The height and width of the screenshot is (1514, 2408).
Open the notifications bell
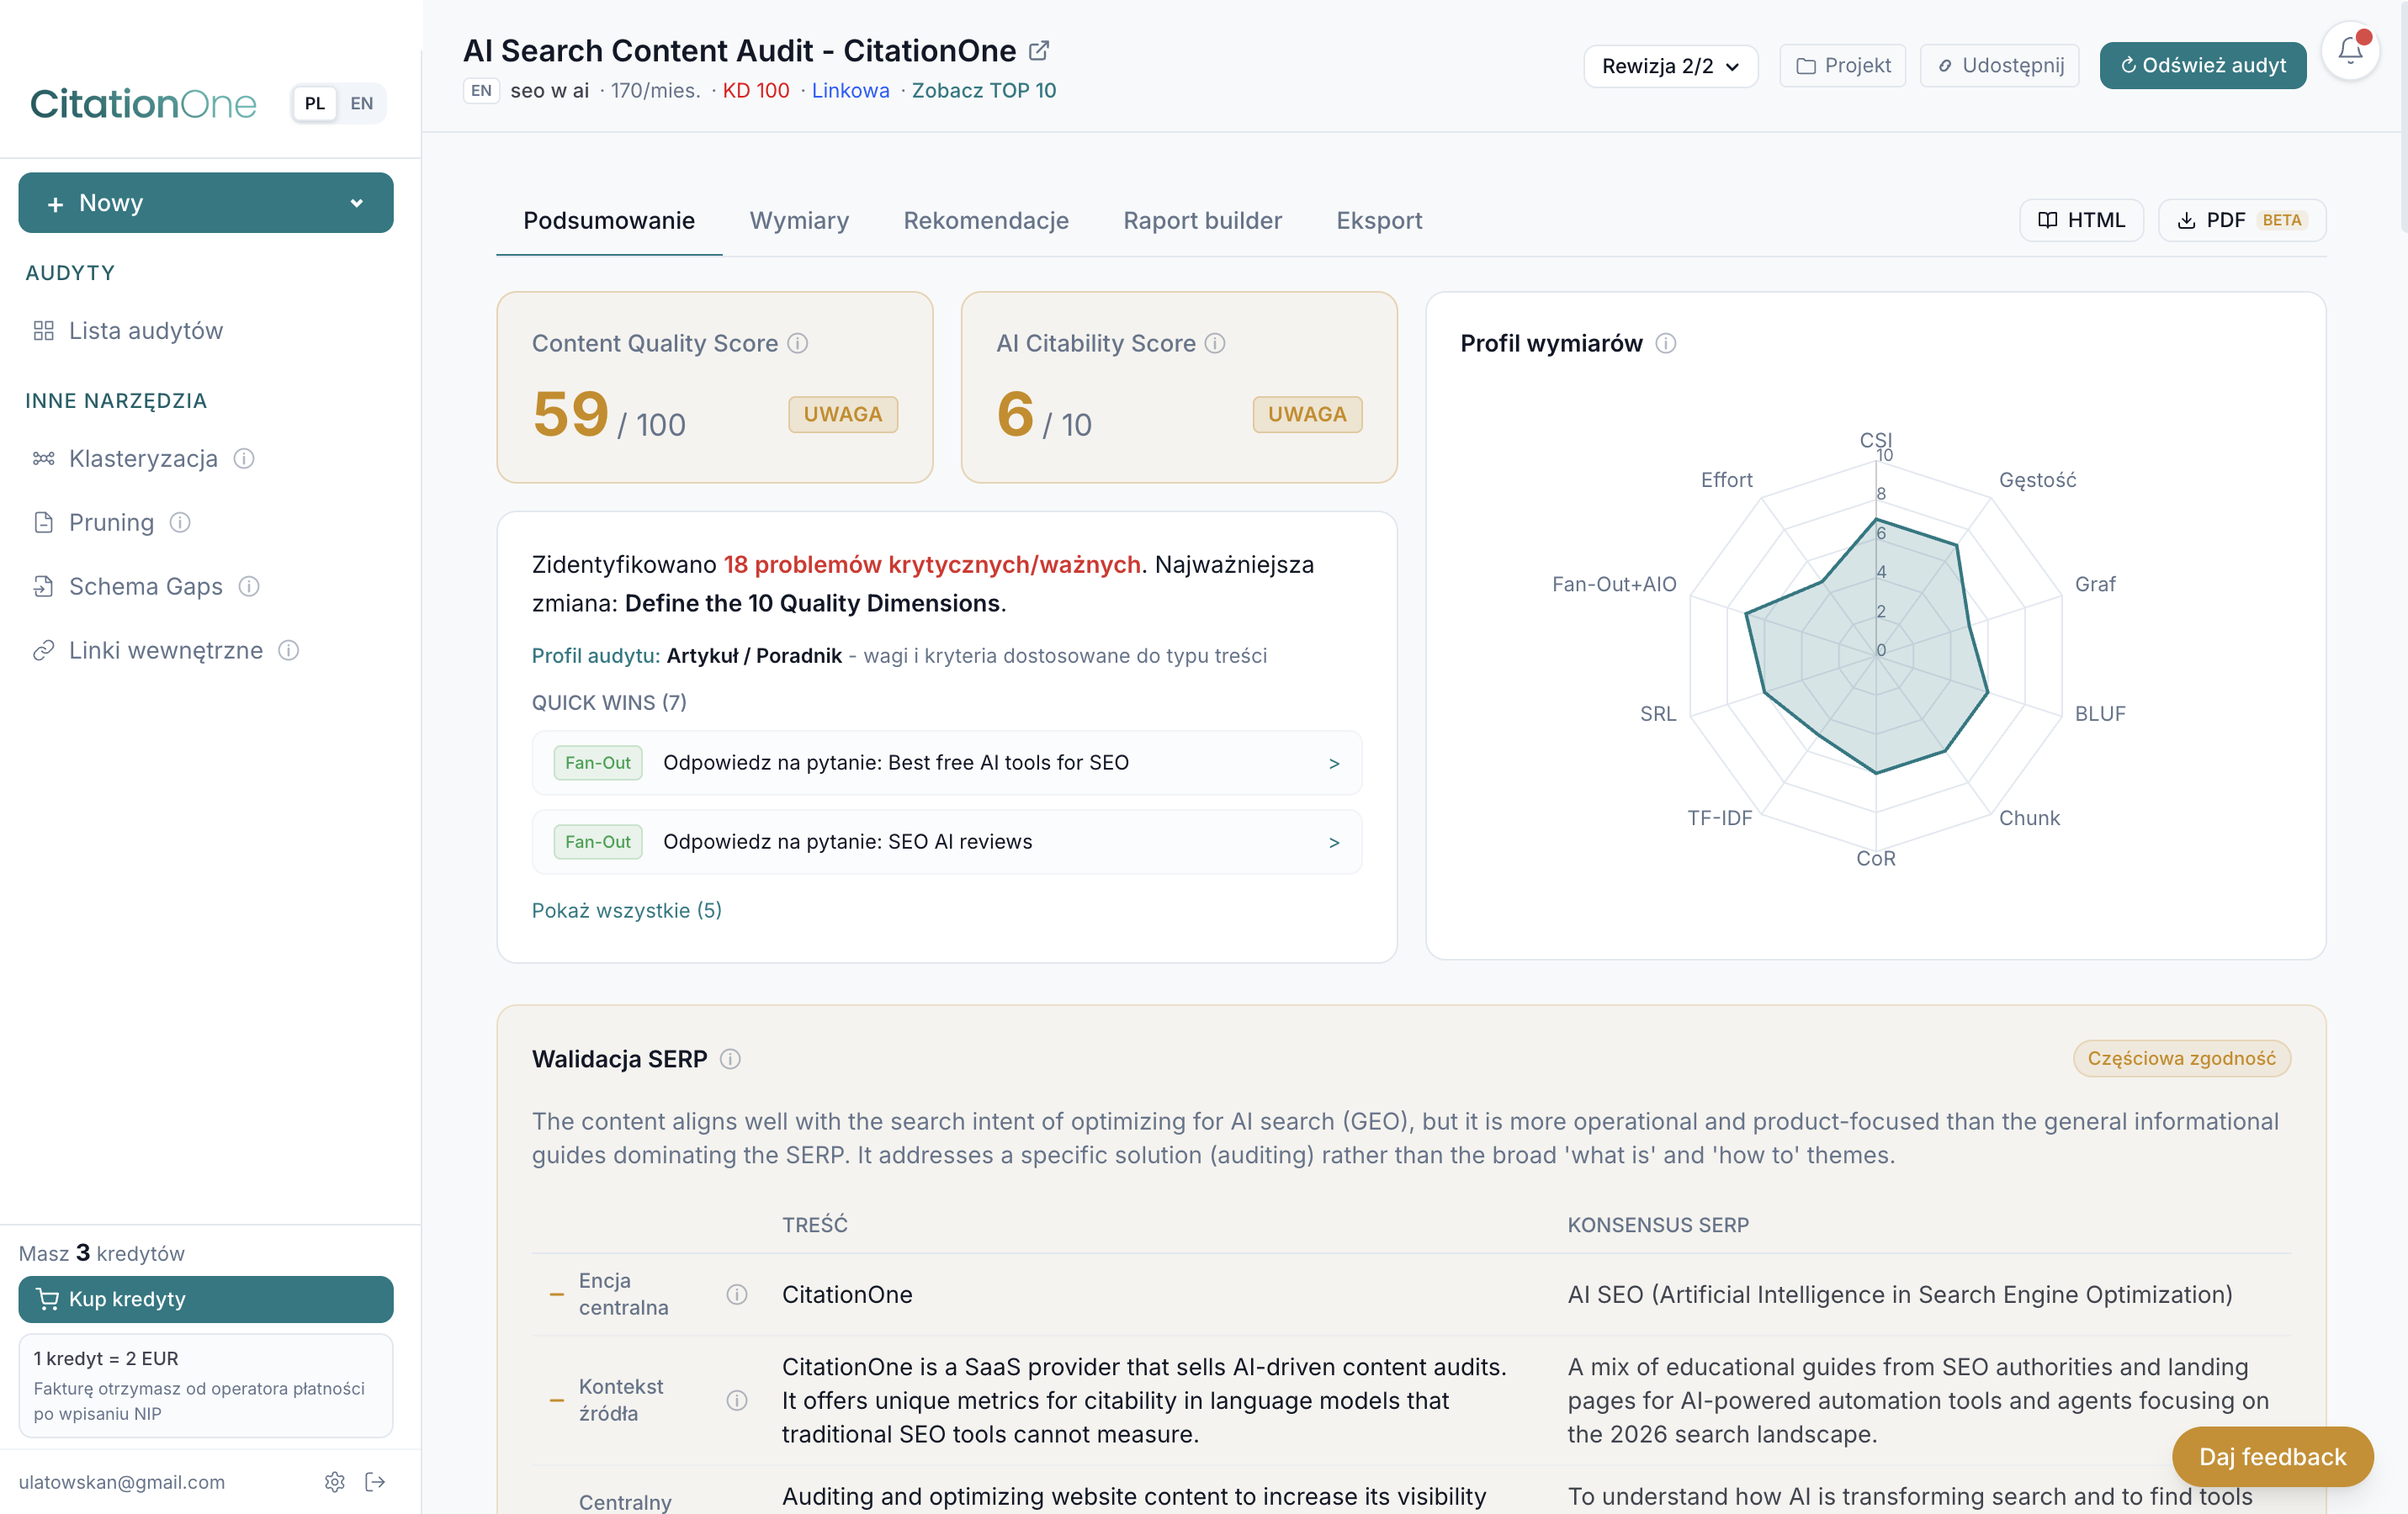(x=2350, y=50)
